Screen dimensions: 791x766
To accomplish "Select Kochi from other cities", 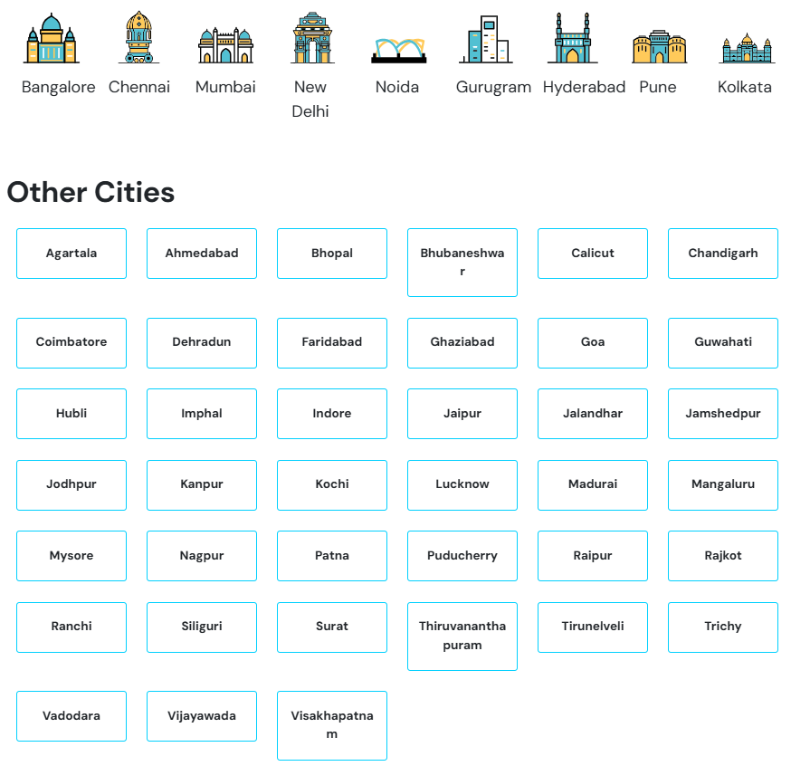I will (332, 485).
